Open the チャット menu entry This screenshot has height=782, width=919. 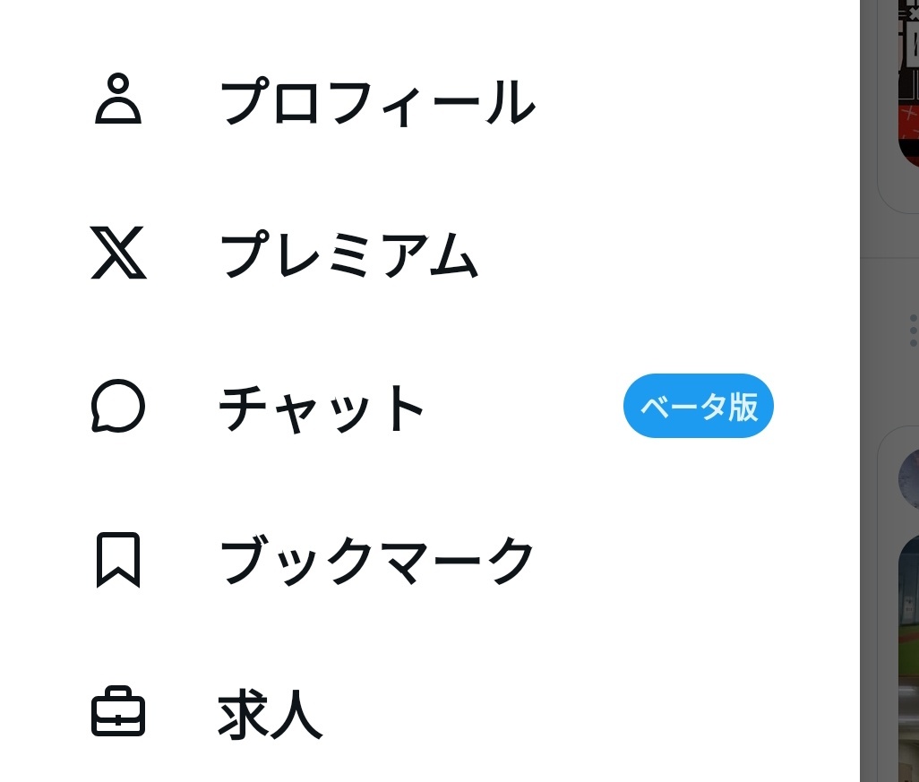click(322, 408)
